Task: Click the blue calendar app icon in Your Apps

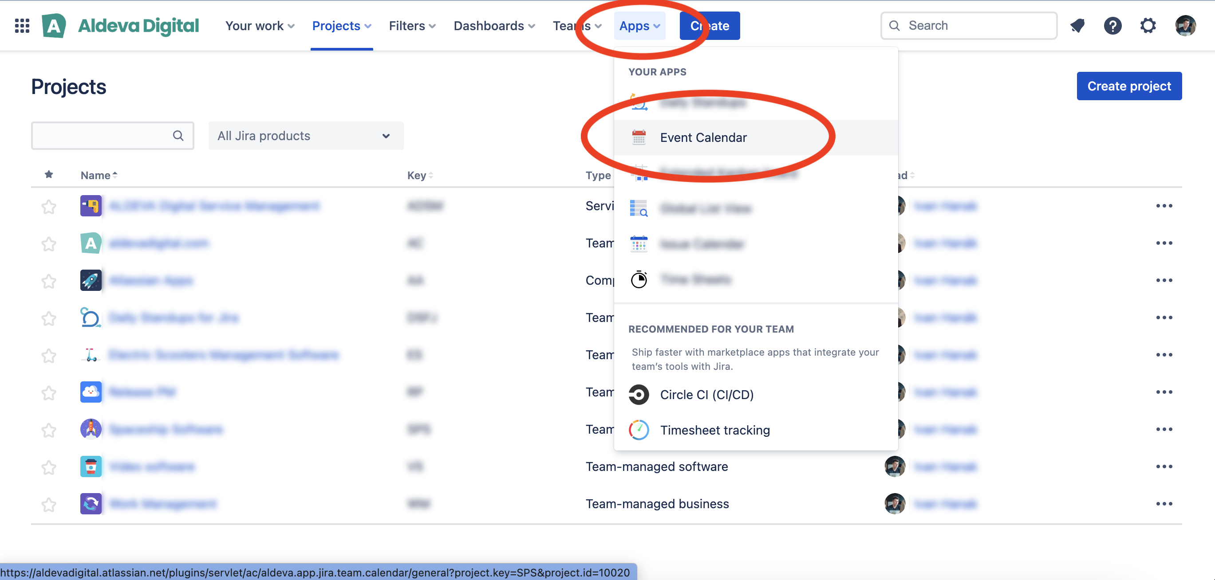Action: pos(639,244)
